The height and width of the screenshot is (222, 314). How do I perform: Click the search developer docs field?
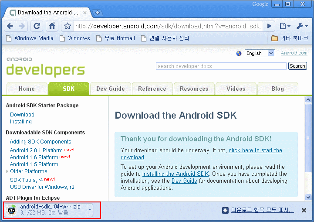pos(221,66)
